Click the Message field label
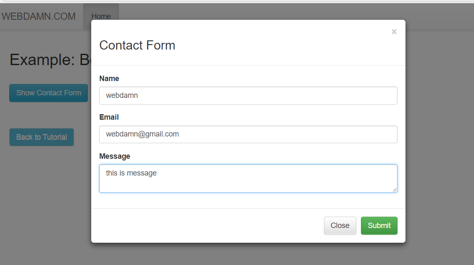Screen dimensions: 474x265 pos(115,156)
